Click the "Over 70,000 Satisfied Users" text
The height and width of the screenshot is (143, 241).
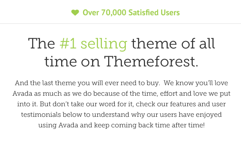coord(131,13)
